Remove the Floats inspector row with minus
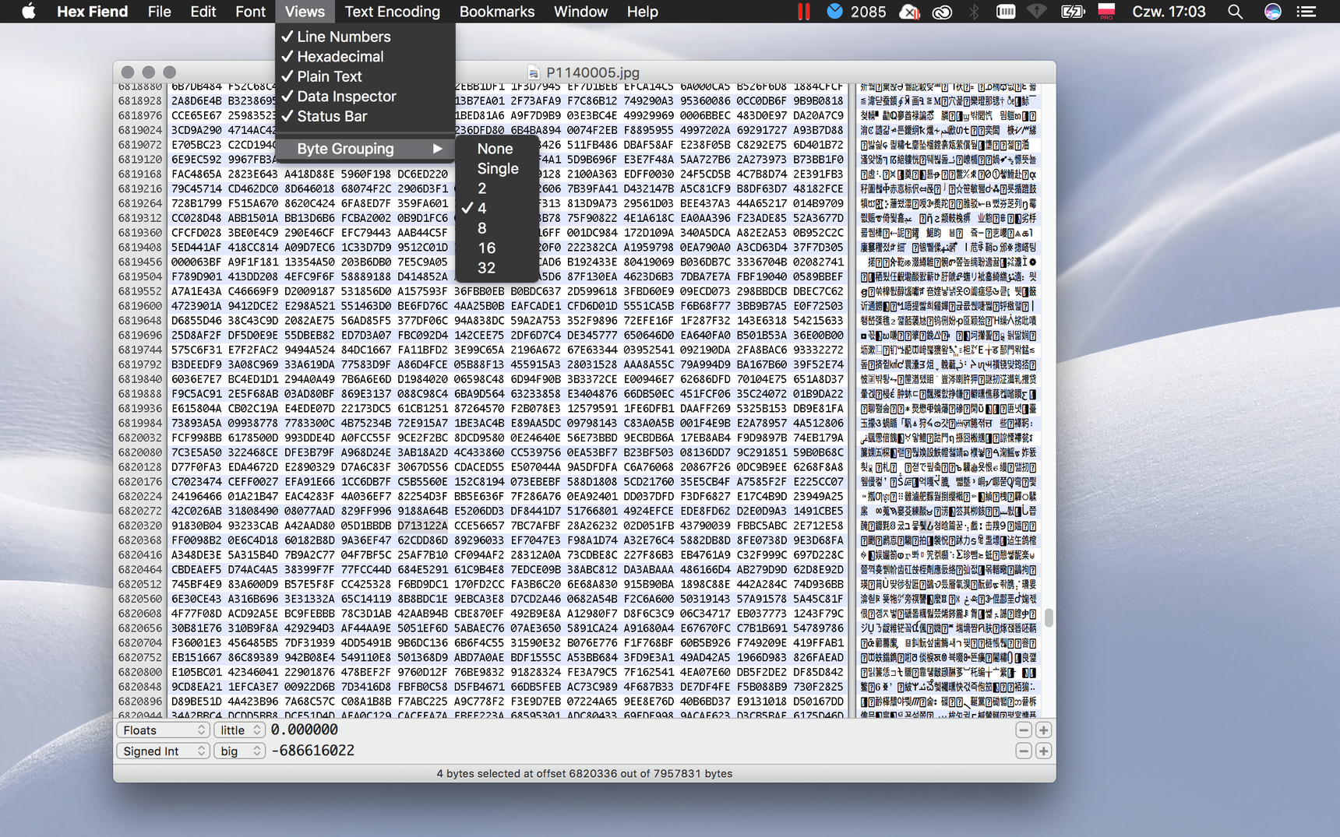The height and width of the screenshot is (837, 1340). pos(1024,730)
